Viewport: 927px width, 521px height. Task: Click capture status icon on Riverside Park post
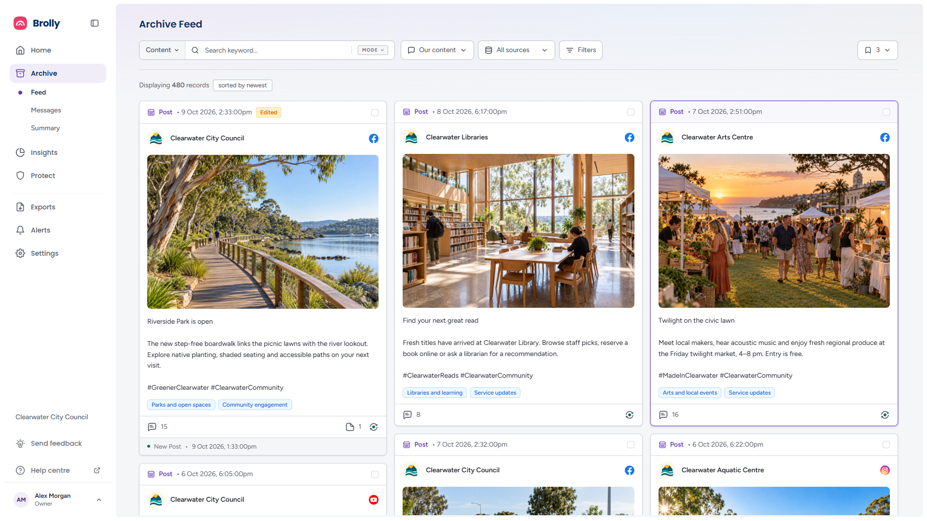[x=374, y=427]
